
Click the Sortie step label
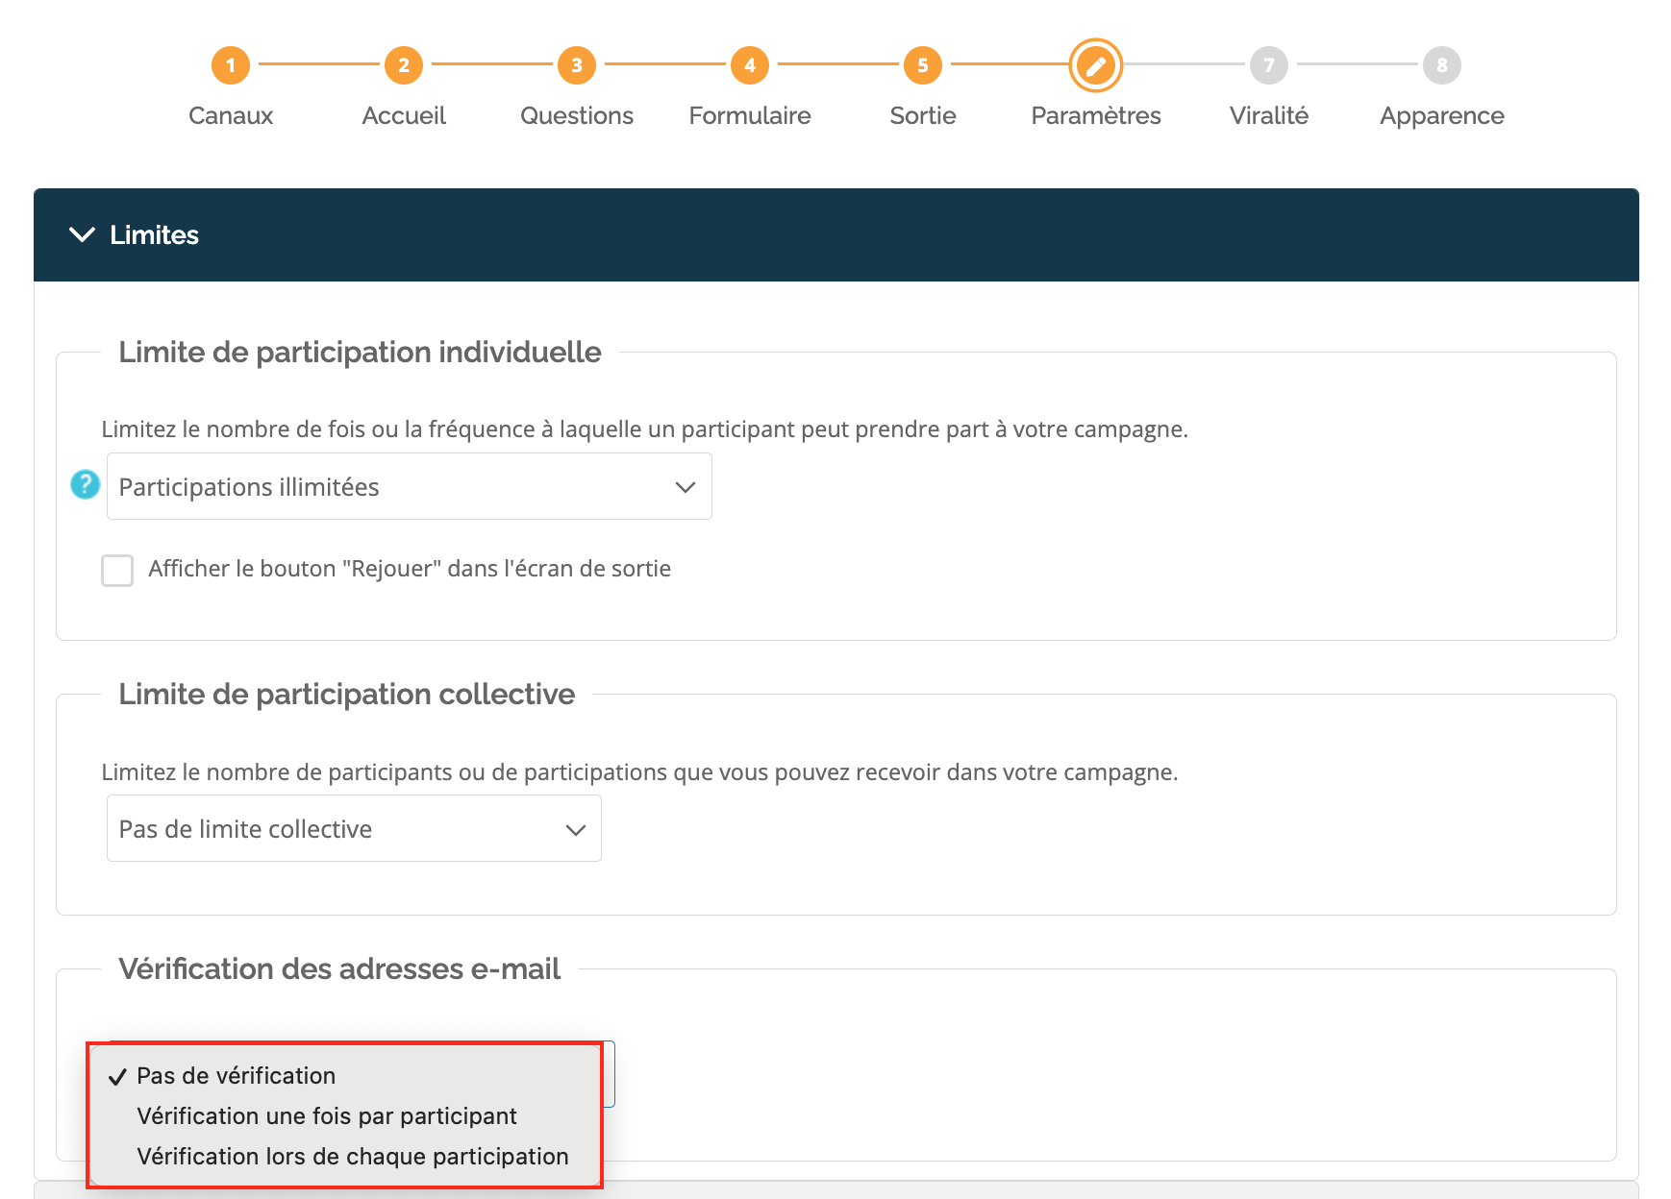tap(923, 116)
